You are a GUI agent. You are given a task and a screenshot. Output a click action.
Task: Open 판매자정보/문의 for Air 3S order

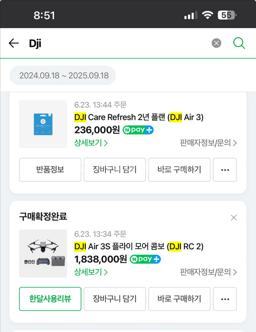(208, 272)
